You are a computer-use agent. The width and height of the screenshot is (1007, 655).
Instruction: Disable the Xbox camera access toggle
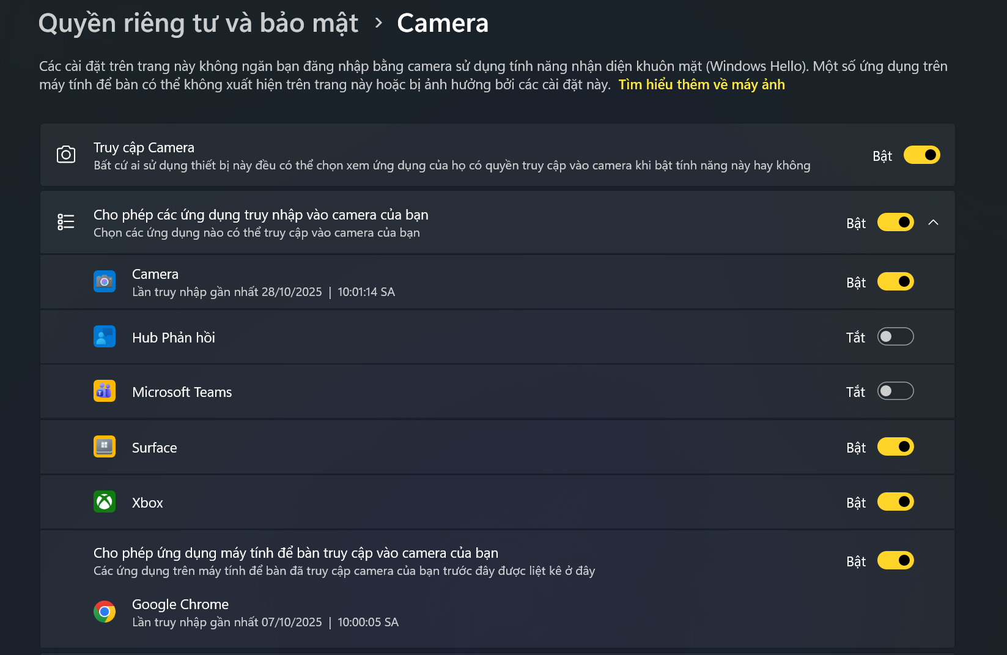tap(895, 501)
